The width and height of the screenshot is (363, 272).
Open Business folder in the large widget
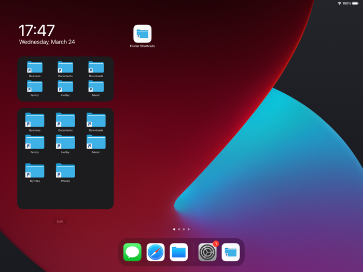tap(35, 122)
